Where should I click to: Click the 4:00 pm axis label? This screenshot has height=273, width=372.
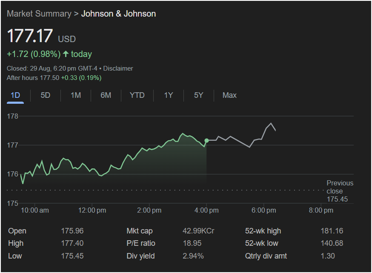click(x=206, y=210)
